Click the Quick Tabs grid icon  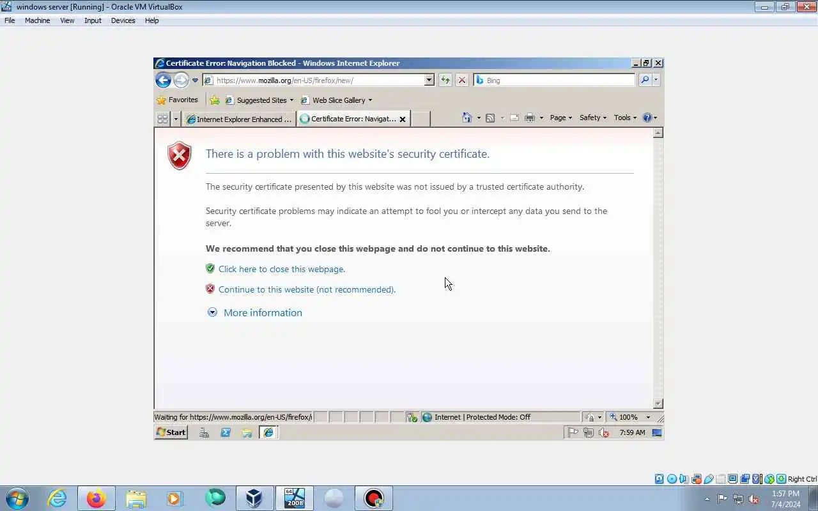162,119
